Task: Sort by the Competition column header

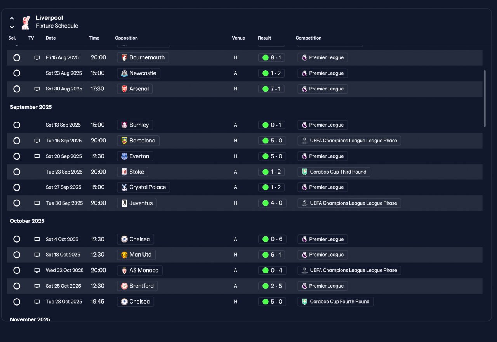Action: click(x=309, y=38)
